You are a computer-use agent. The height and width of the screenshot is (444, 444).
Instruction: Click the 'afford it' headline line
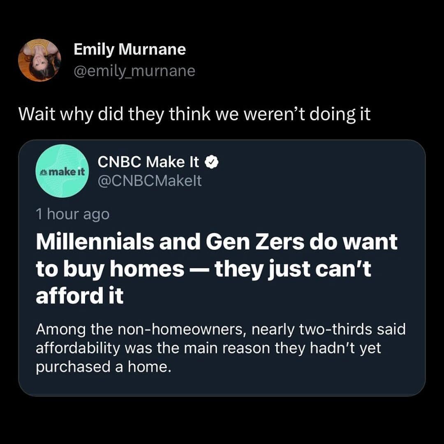point(79,296)
